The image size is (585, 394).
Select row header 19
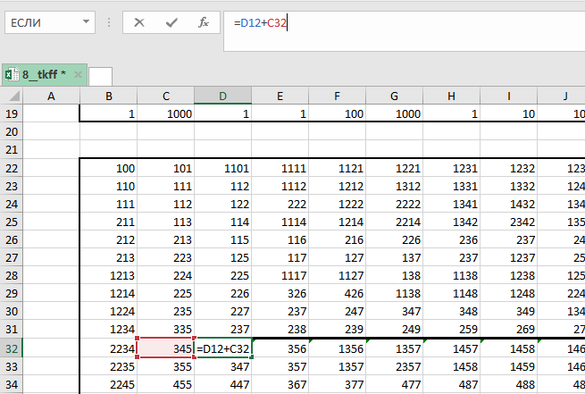coord(12,113)
